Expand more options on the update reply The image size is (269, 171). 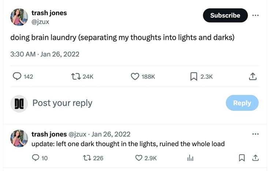[255, 134]
